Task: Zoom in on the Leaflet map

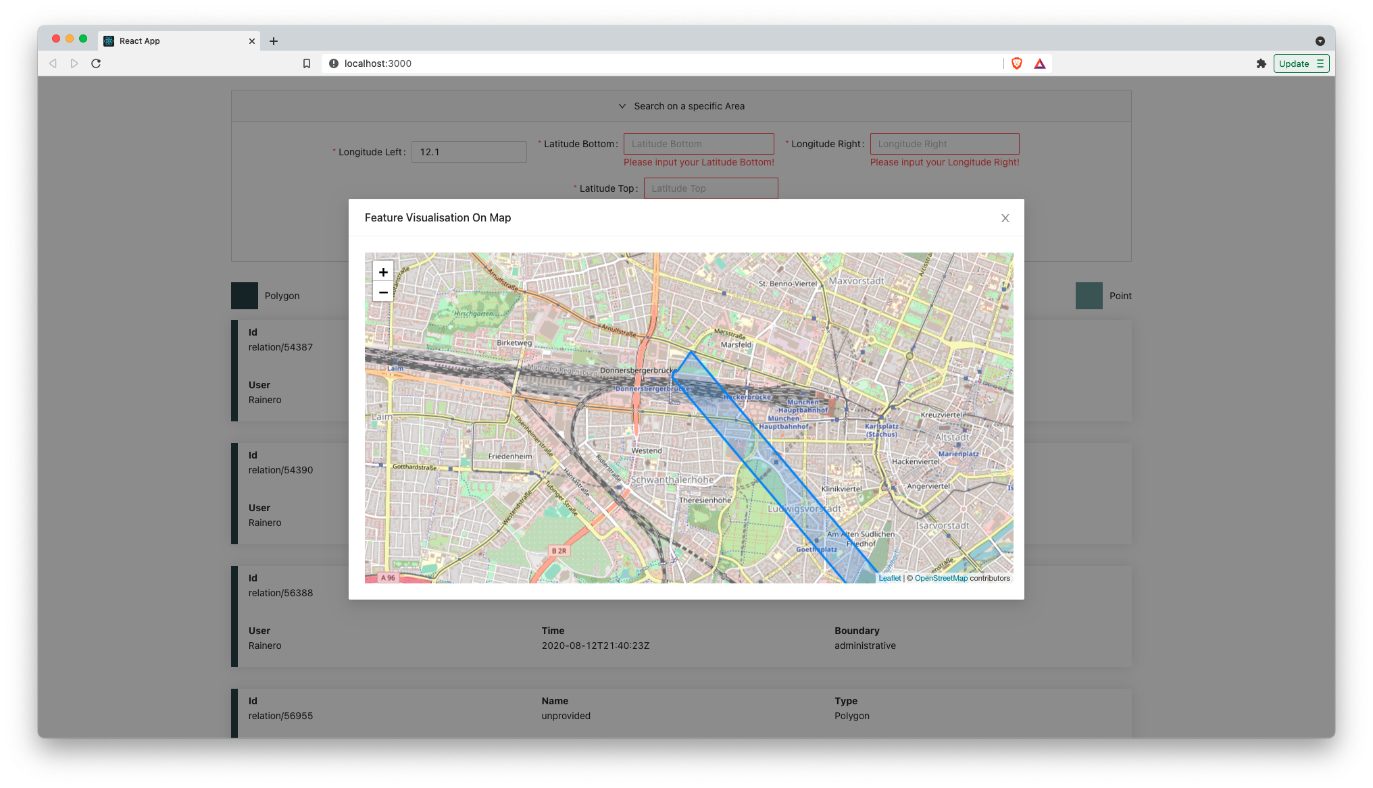Action: [x=383, y=271]
